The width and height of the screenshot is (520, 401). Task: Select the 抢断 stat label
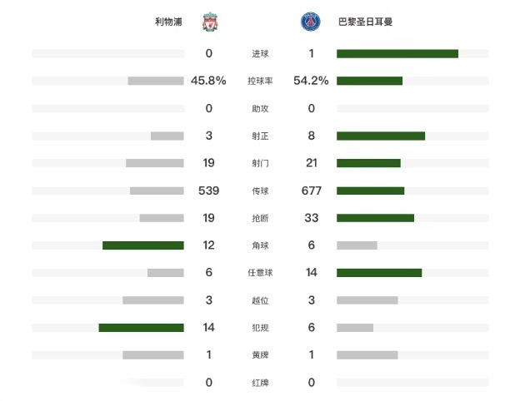pos(260,218)
